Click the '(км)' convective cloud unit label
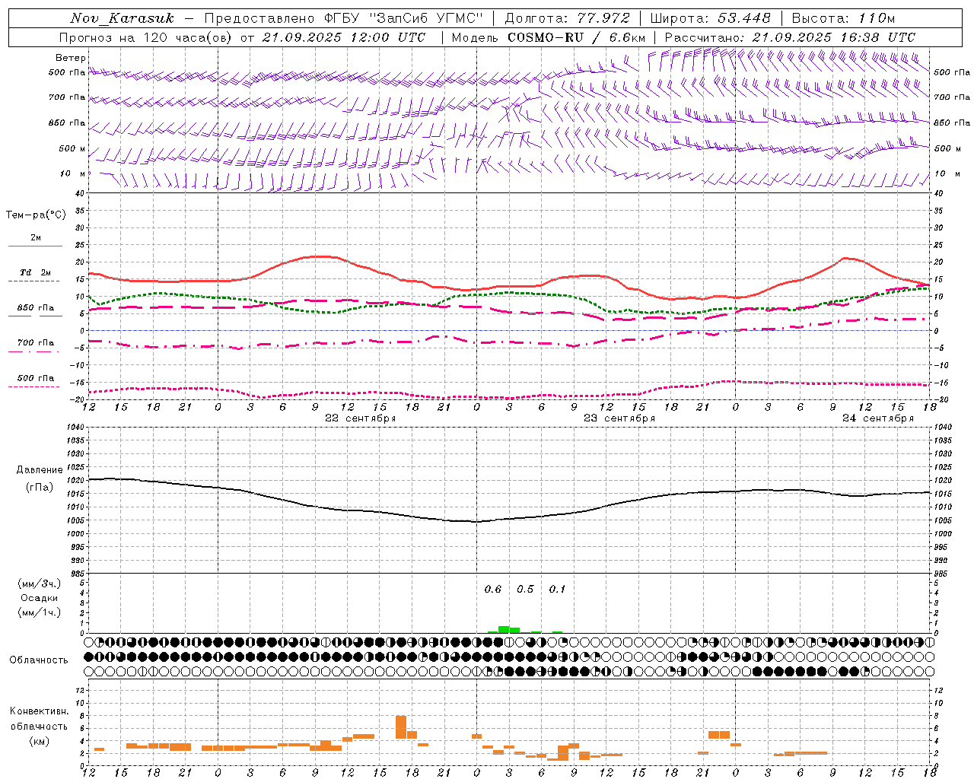 [x=40, y=741]
